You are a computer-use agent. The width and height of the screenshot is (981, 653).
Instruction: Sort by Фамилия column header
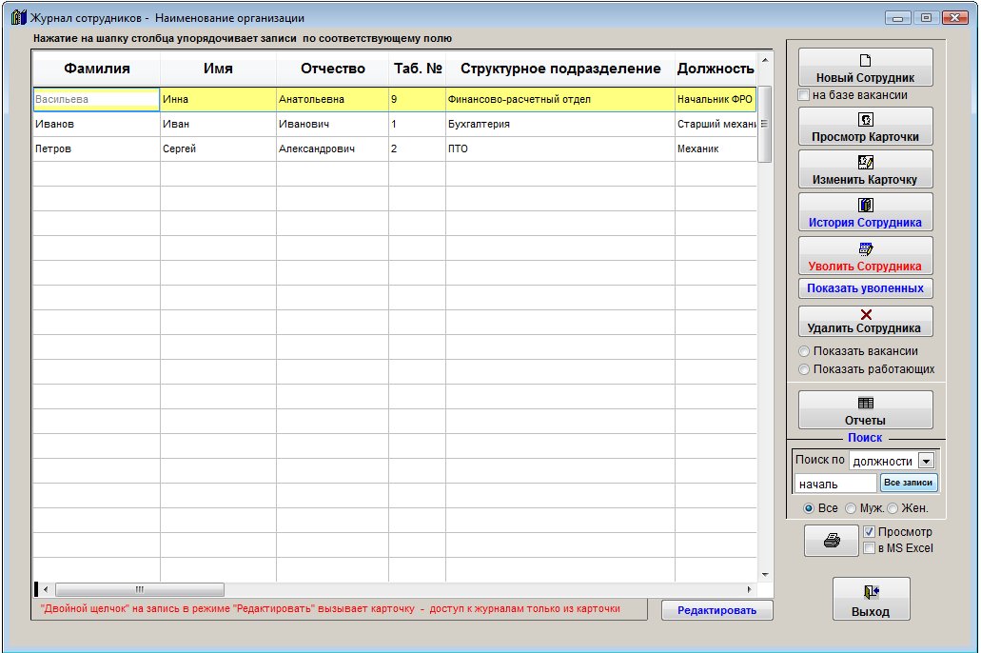pyautogui.click(x=96, y=69)
